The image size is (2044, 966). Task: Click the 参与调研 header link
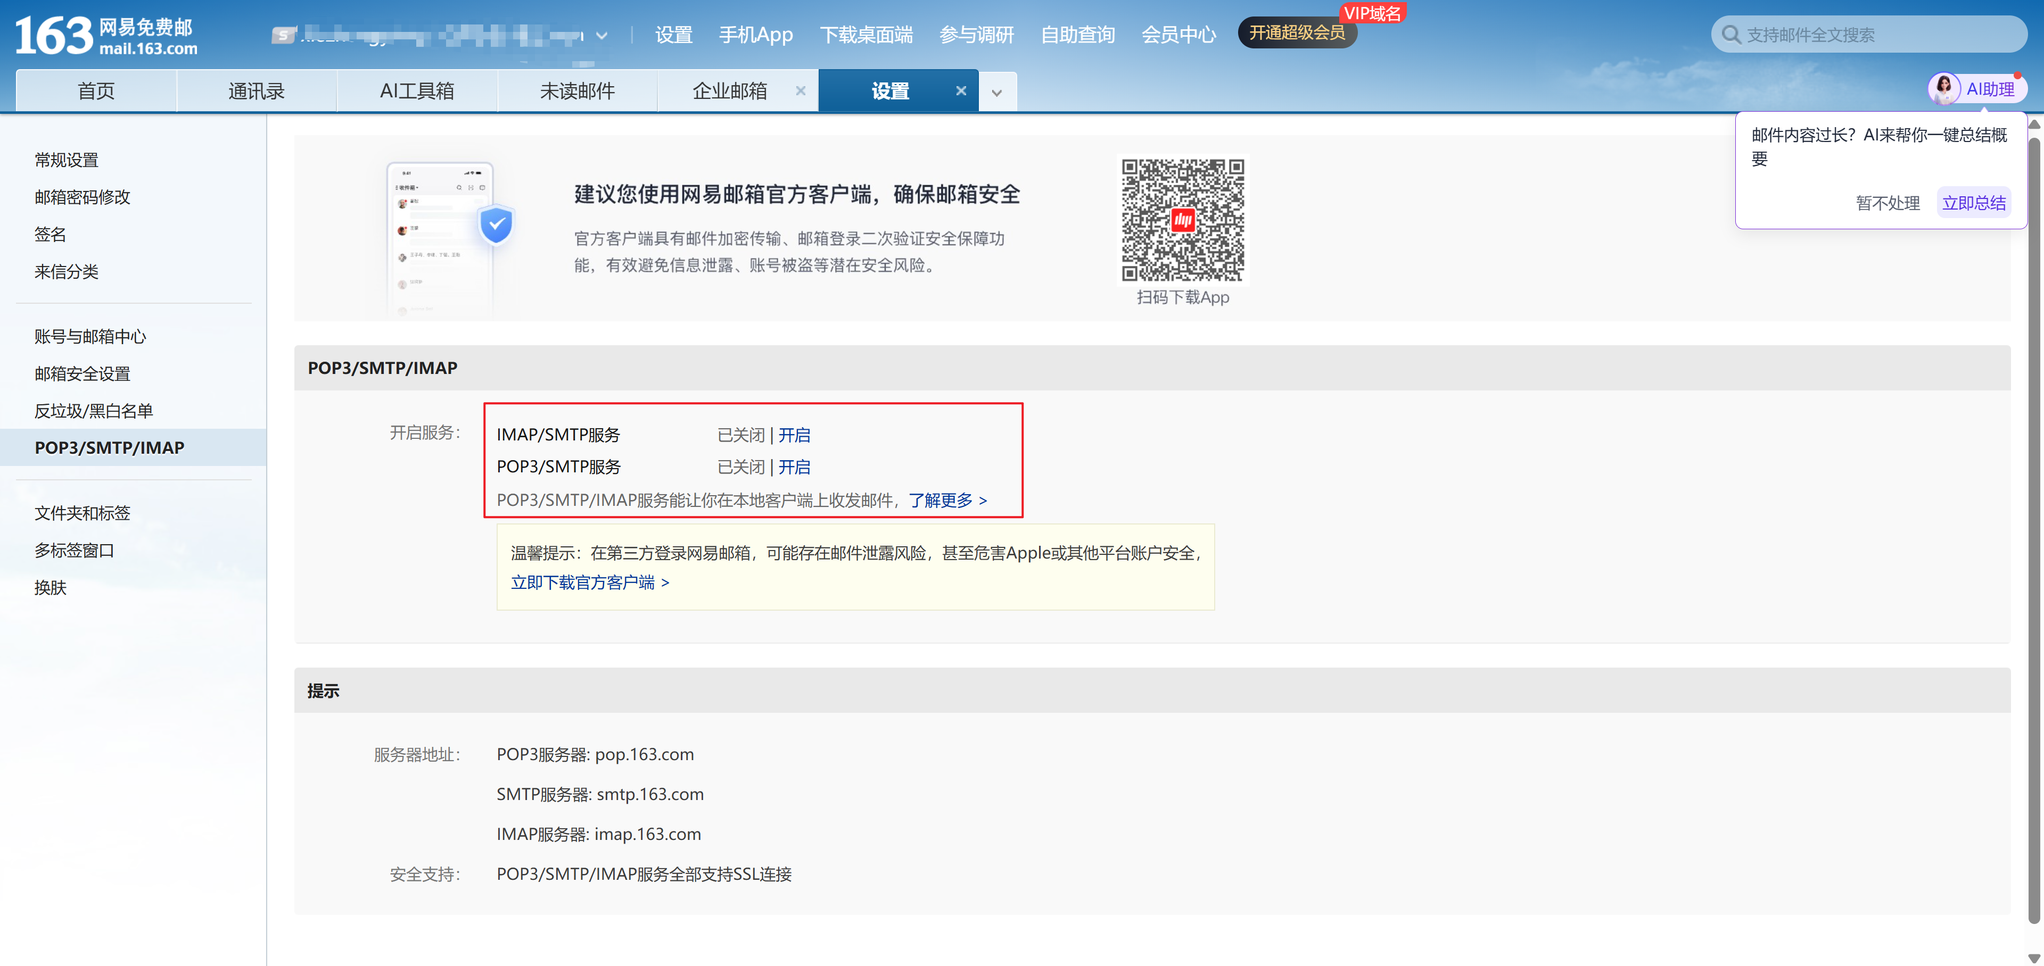[x=976, y=35]
